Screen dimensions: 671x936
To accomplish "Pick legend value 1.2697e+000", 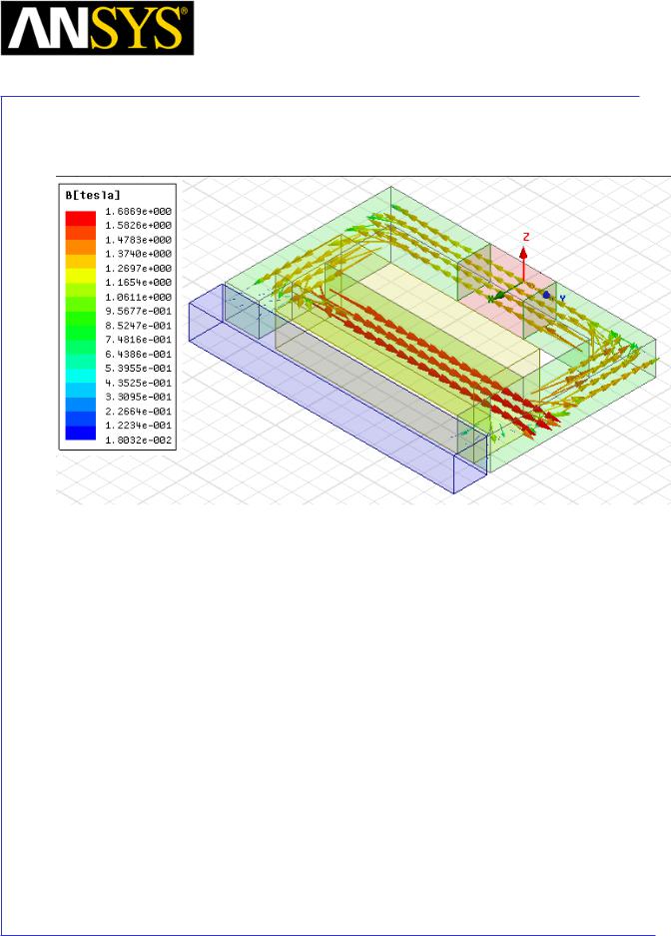I will (139, 268).
